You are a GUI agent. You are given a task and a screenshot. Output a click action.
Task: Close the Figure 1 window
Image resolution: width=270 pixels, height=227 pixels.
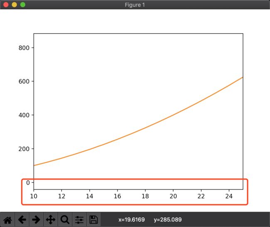(x=6, y=5)
